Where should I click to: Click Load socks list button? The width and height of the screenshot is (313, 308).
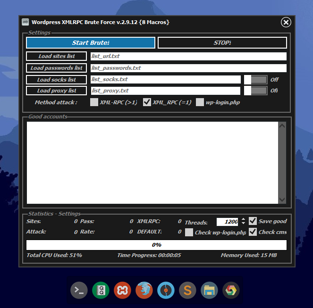(57, 80)
